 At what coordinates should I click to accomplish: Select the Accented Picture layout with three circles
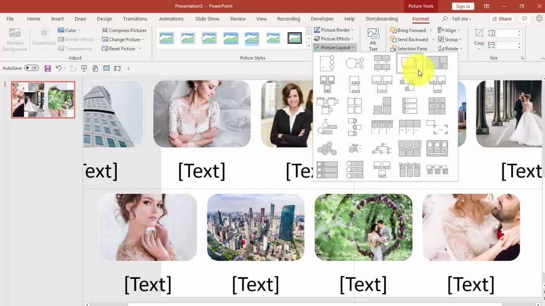click(x=327, y=63)
